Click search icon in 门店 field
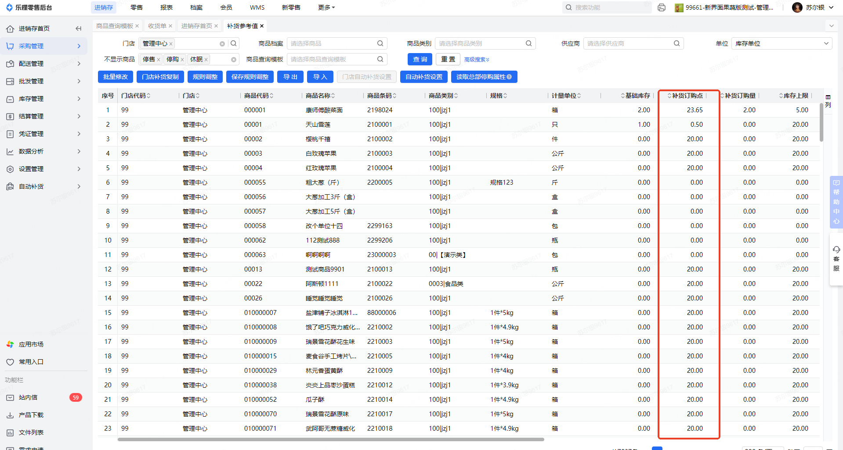Screen dimensions: 843x450 [234, 43]
